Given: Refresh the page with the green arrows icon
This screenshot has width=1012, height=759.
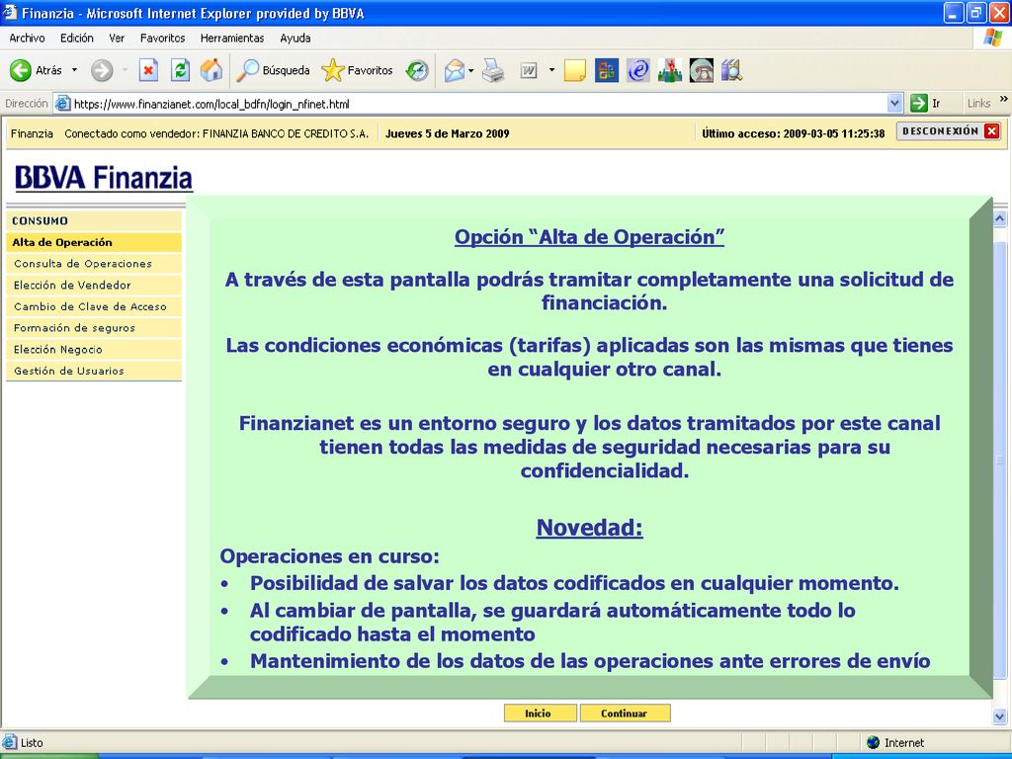Looking at the screenshot, I should pos(180,70).
